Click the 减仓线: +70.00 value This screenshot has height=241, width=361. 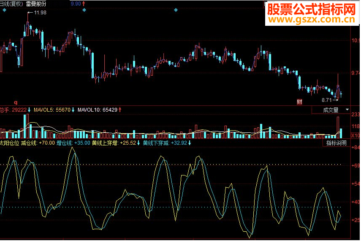(38, 143)
